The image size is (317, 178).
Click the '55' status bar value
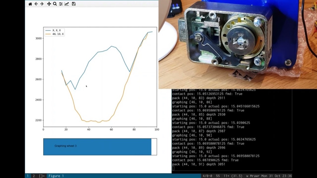tap(218, 176)
